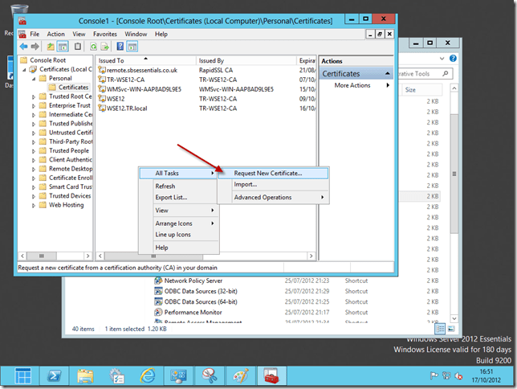Open the Favorites menu in the menu bar
517x389 pixels.
[104, 35]
